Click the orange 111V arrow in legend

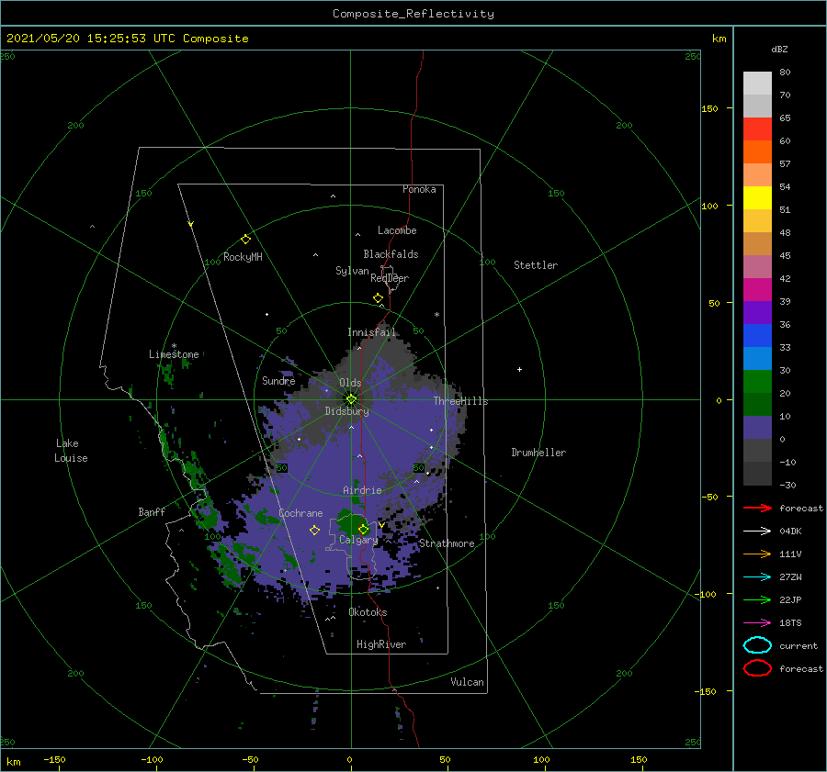757,554
